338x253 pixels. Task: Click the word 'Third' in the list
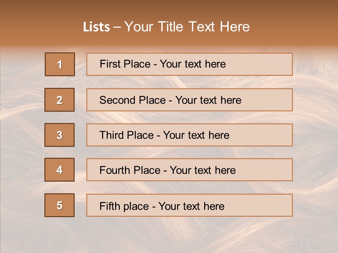tap(109, 135)
